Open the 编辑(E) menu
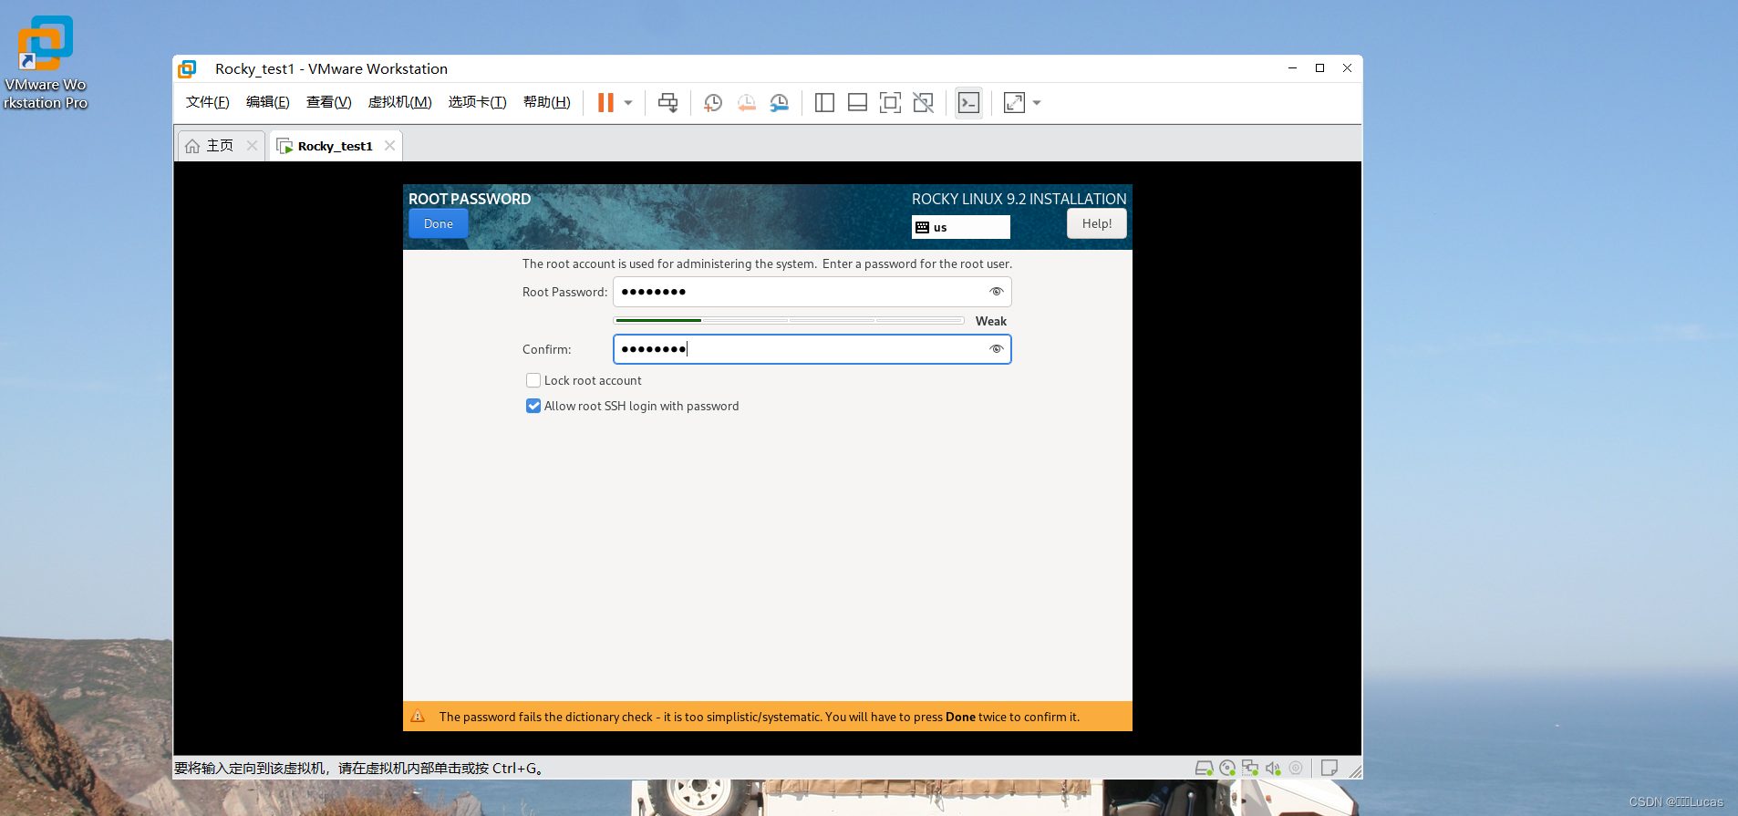This screenshot has width=1738, height=816. pyautogui.click(x=268, y=102)
